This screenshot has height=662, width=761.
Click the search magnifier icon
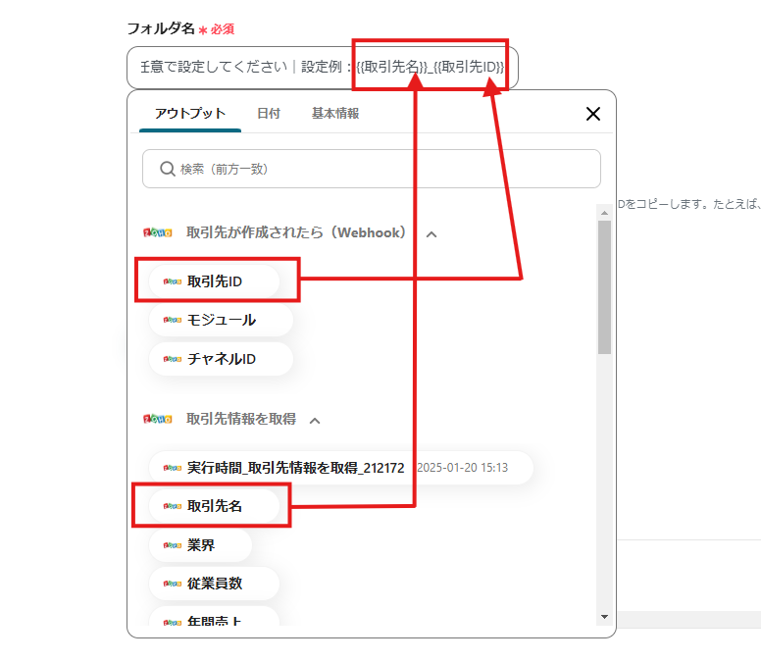click(x=166, y=169)
